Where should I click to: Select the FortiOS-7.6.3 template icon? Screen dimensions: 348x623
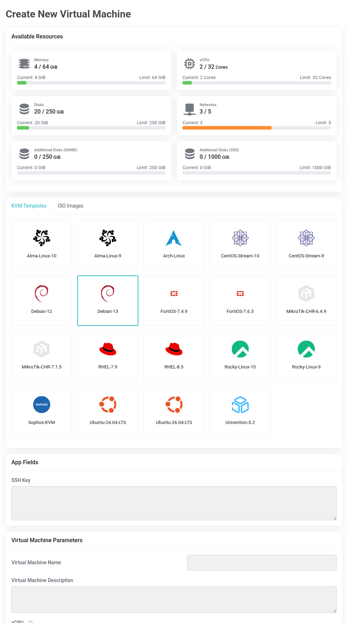pos(240,293)
